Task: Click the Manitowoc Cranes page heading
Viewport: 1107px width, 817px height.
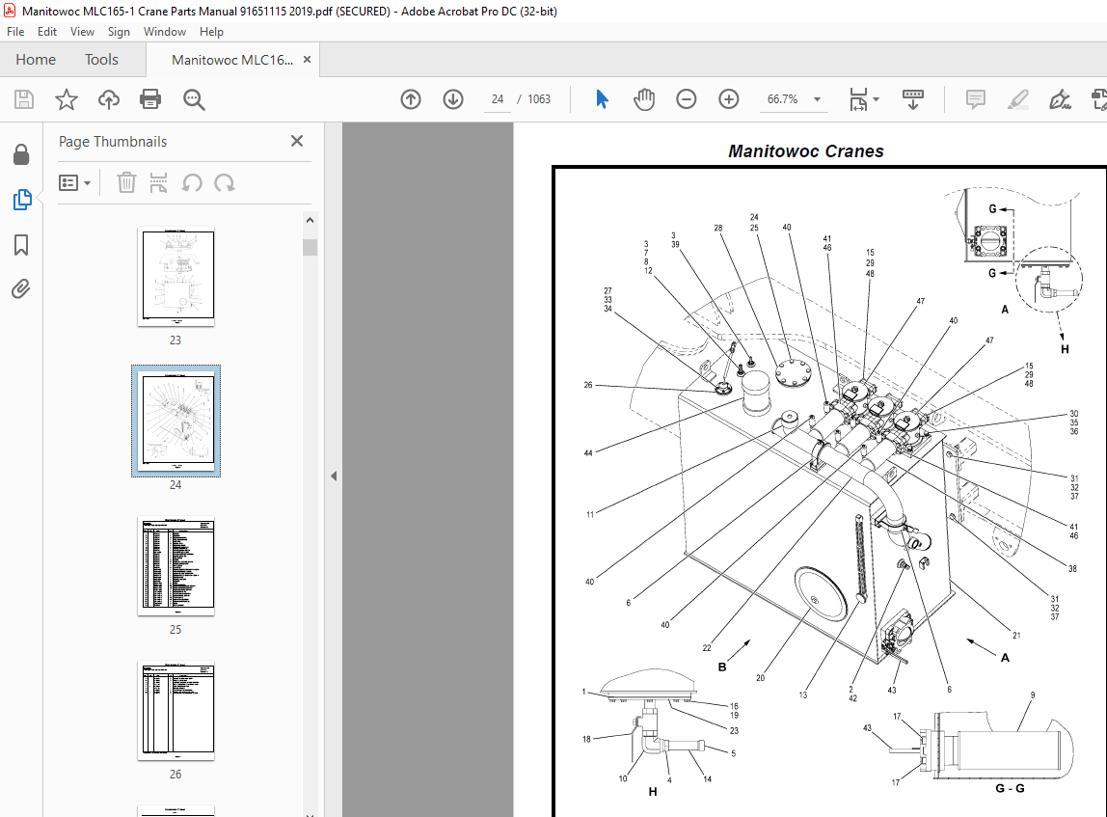Action: (x=806, y=151)
